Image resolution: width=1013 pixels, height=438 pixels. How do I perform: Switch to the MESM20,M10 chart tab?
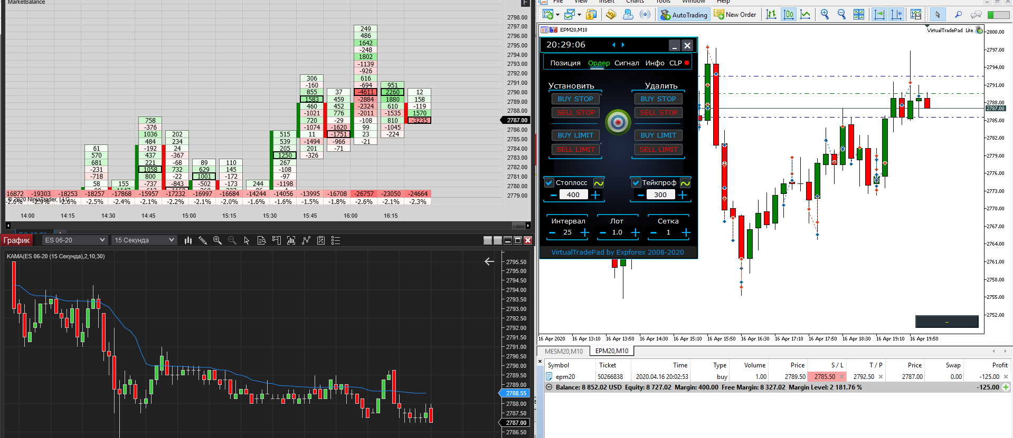coord(564,351)
